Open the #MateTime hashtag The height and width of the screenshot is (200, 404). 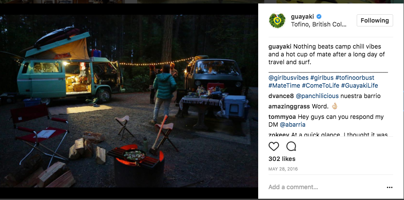point(284,85)
